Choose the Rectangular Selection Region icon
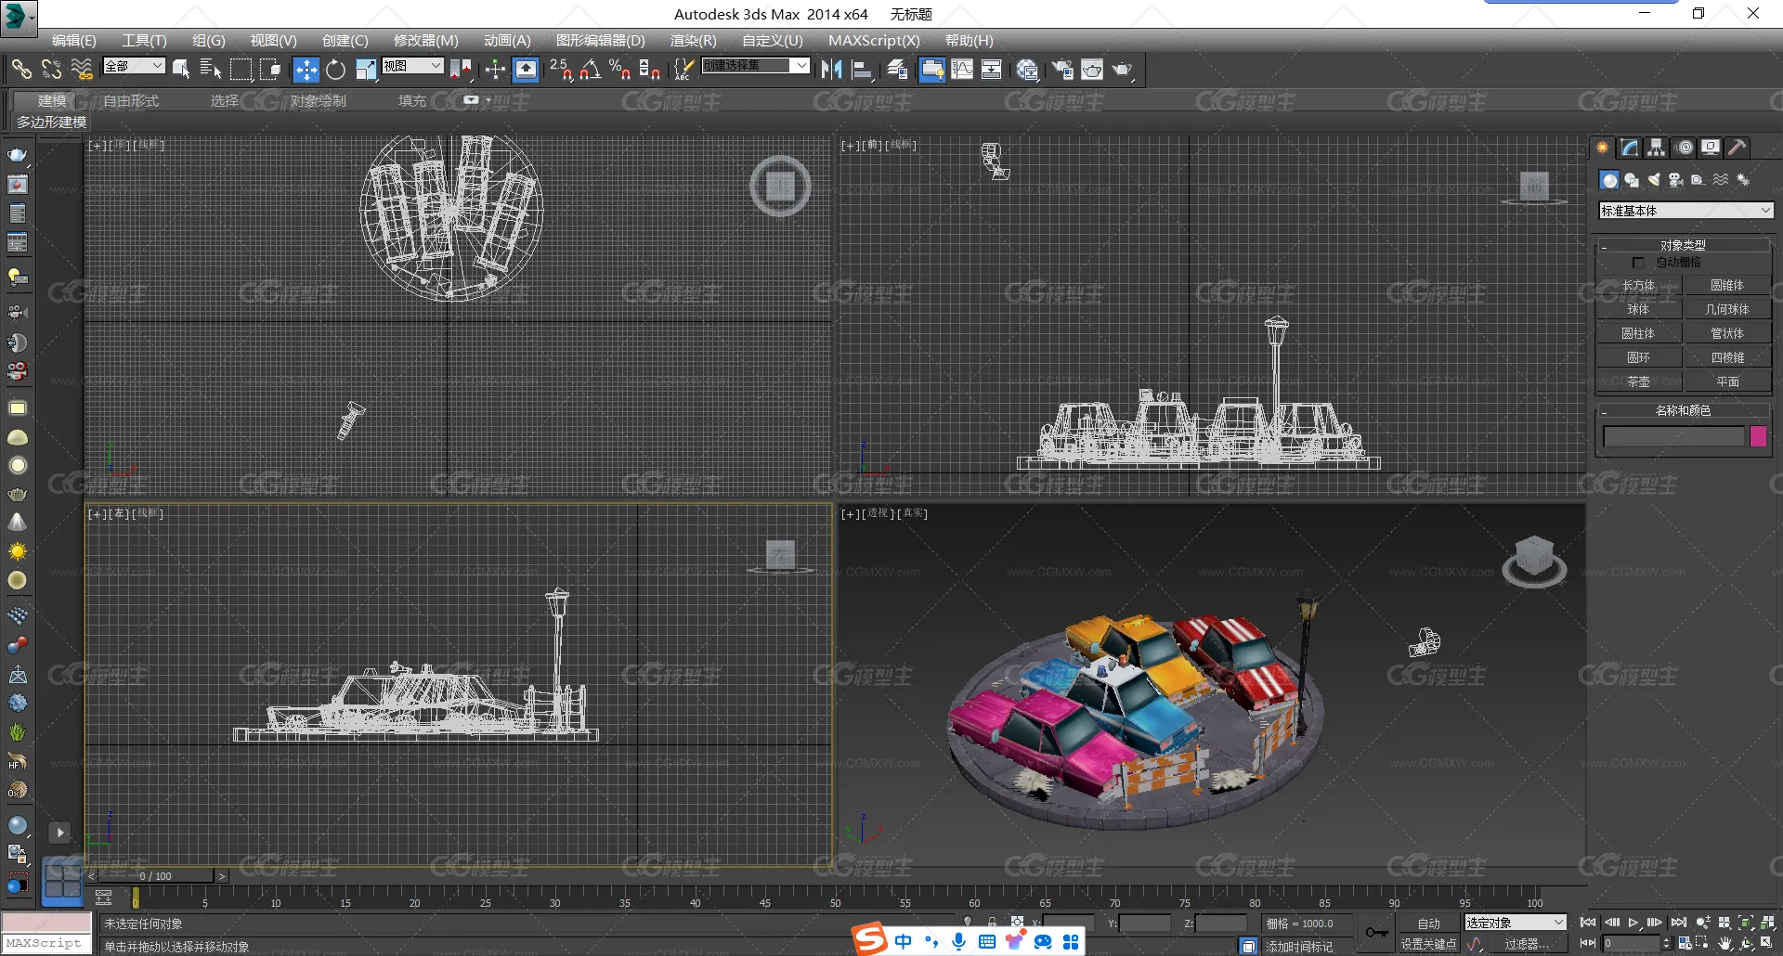 (241, 70)
